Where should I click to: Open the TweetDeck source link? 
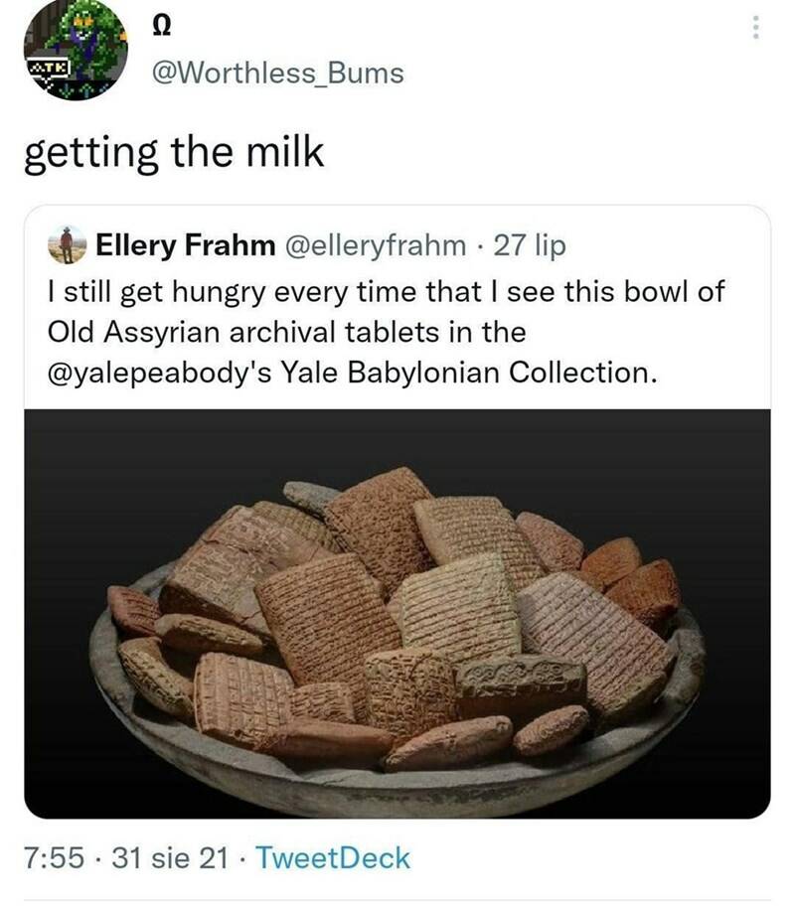(333, 857)
